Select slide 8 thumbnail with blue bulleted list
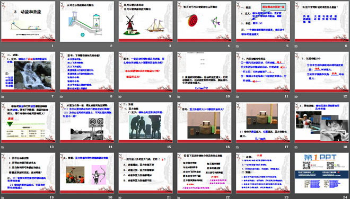 (87, 72)
